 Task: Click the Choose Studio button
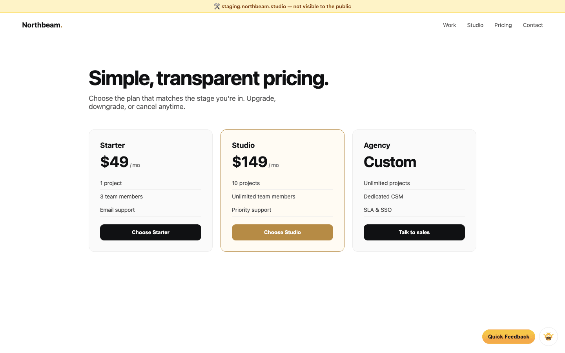click(x=282, y=232)
